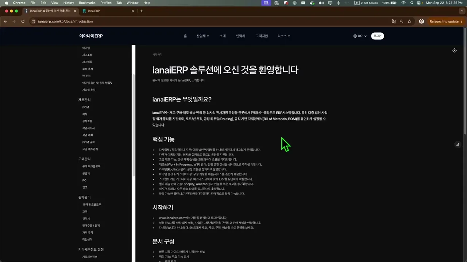Click the 이아나이ERP site logo
This screenshot has width=467, height=262.
pyautogui.click(x=91, y=36)
